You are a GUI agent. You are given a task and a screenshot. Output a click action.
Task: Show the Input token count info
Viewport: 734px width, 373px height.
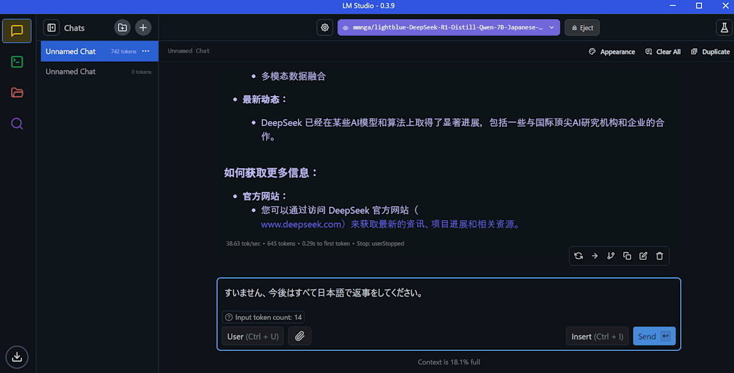[x=263, y=317]
